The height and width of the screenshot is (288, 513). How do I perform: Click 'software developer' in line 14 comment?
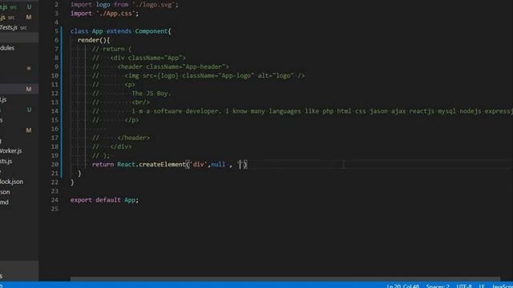[188, 111]
